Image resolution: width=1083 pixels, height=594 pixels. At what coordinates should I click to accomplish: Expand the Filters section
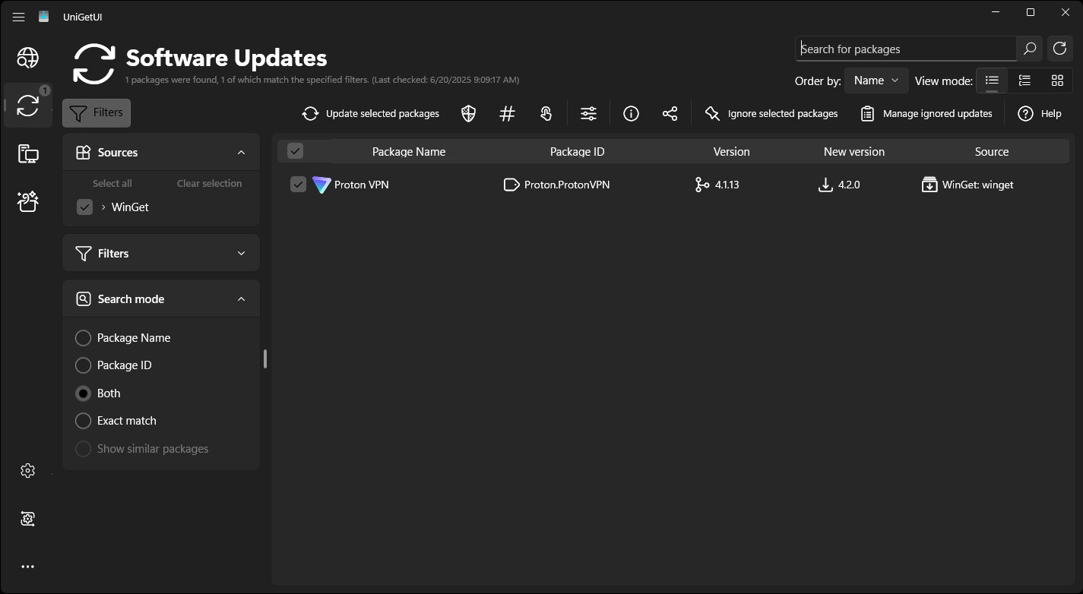(x=241, y=254)
